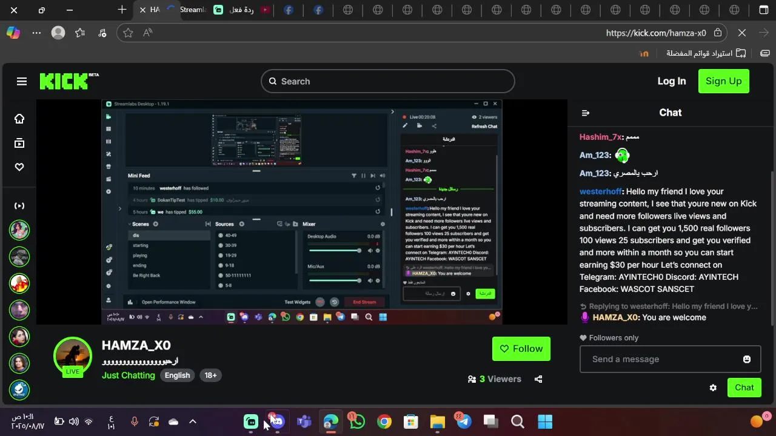Open the Edge settings and more menu
This screenshot has width=776, height=436.
(36, 33)
